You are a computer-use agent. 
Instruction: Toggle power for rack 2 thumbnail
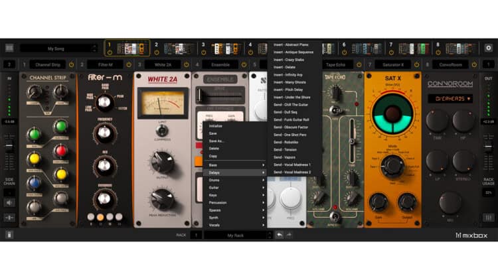point(157,52)
